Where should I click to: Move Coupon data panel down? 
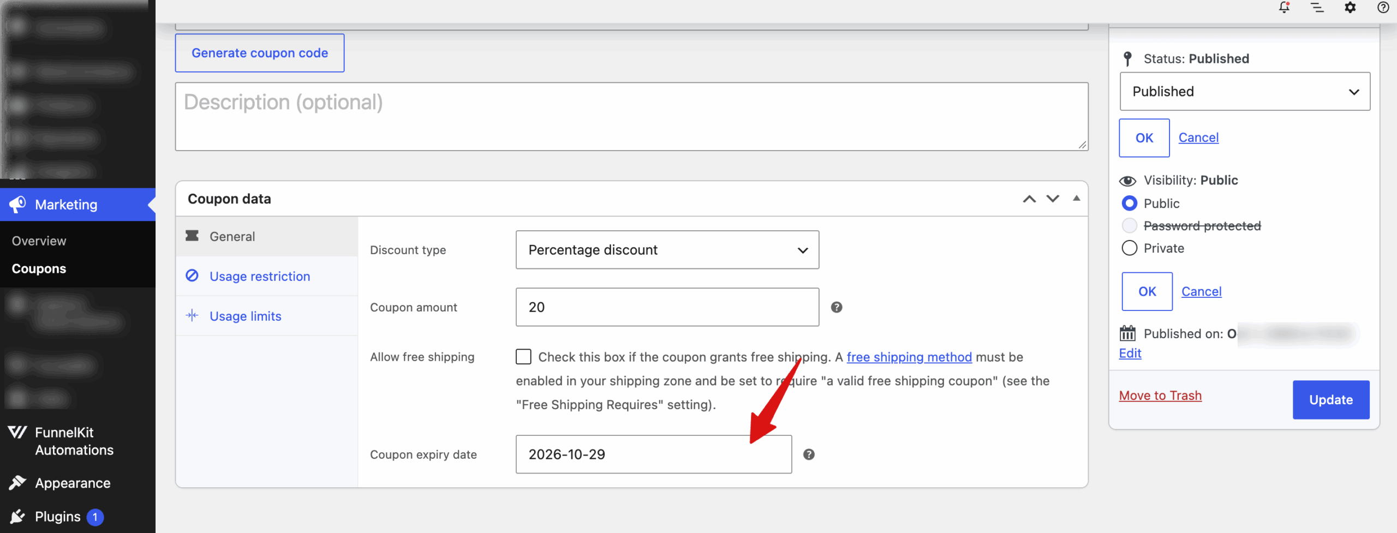pyautogui.click(x=1053, y=199)
